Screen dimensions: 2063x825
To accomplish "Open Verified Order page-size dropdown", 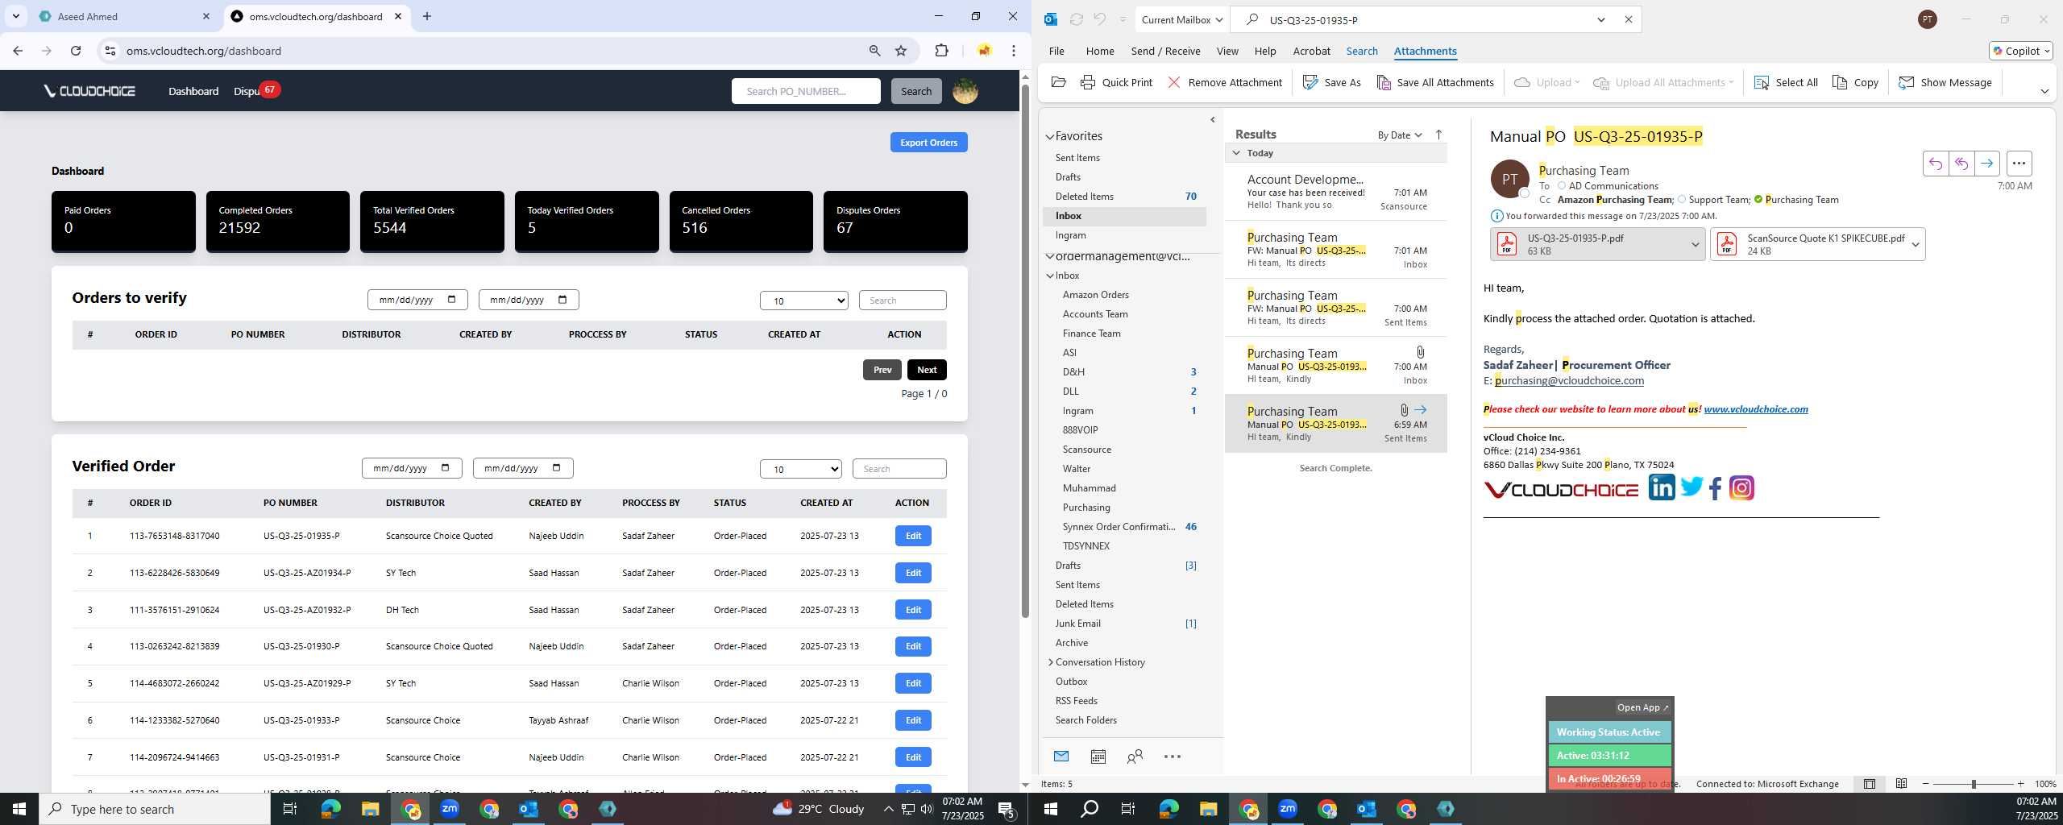I will [800, 469].
